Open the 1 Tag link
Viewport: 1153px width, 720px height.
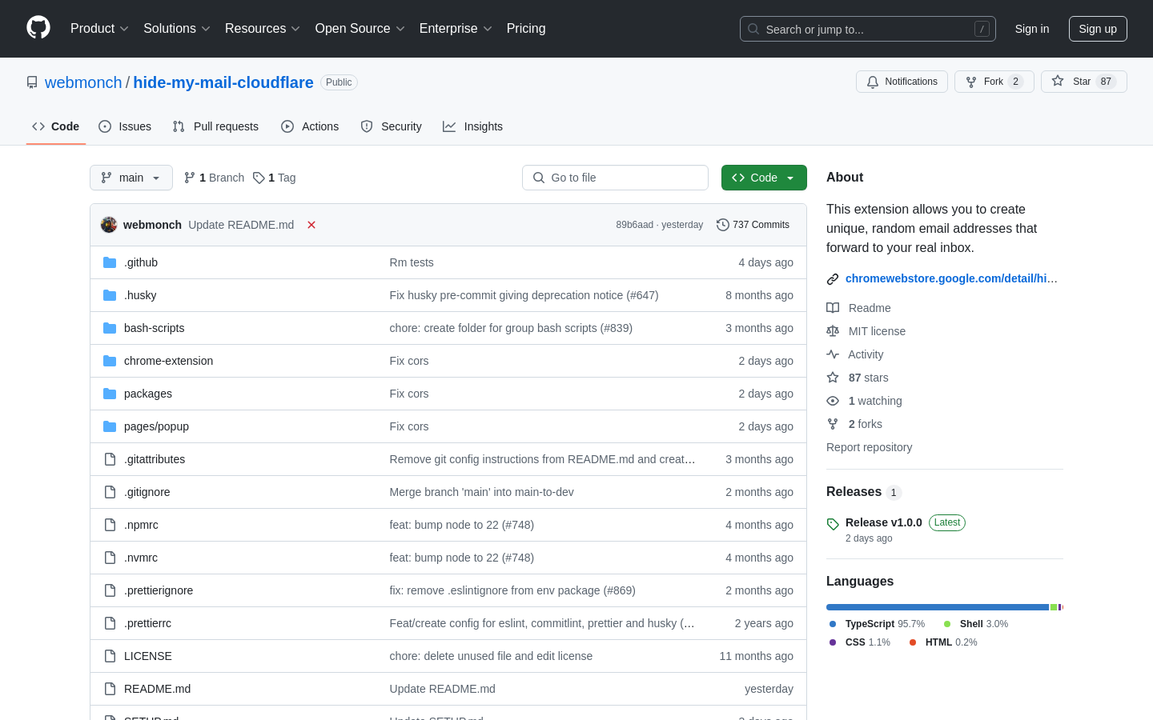pyautogui.click(x=274, y=178)
